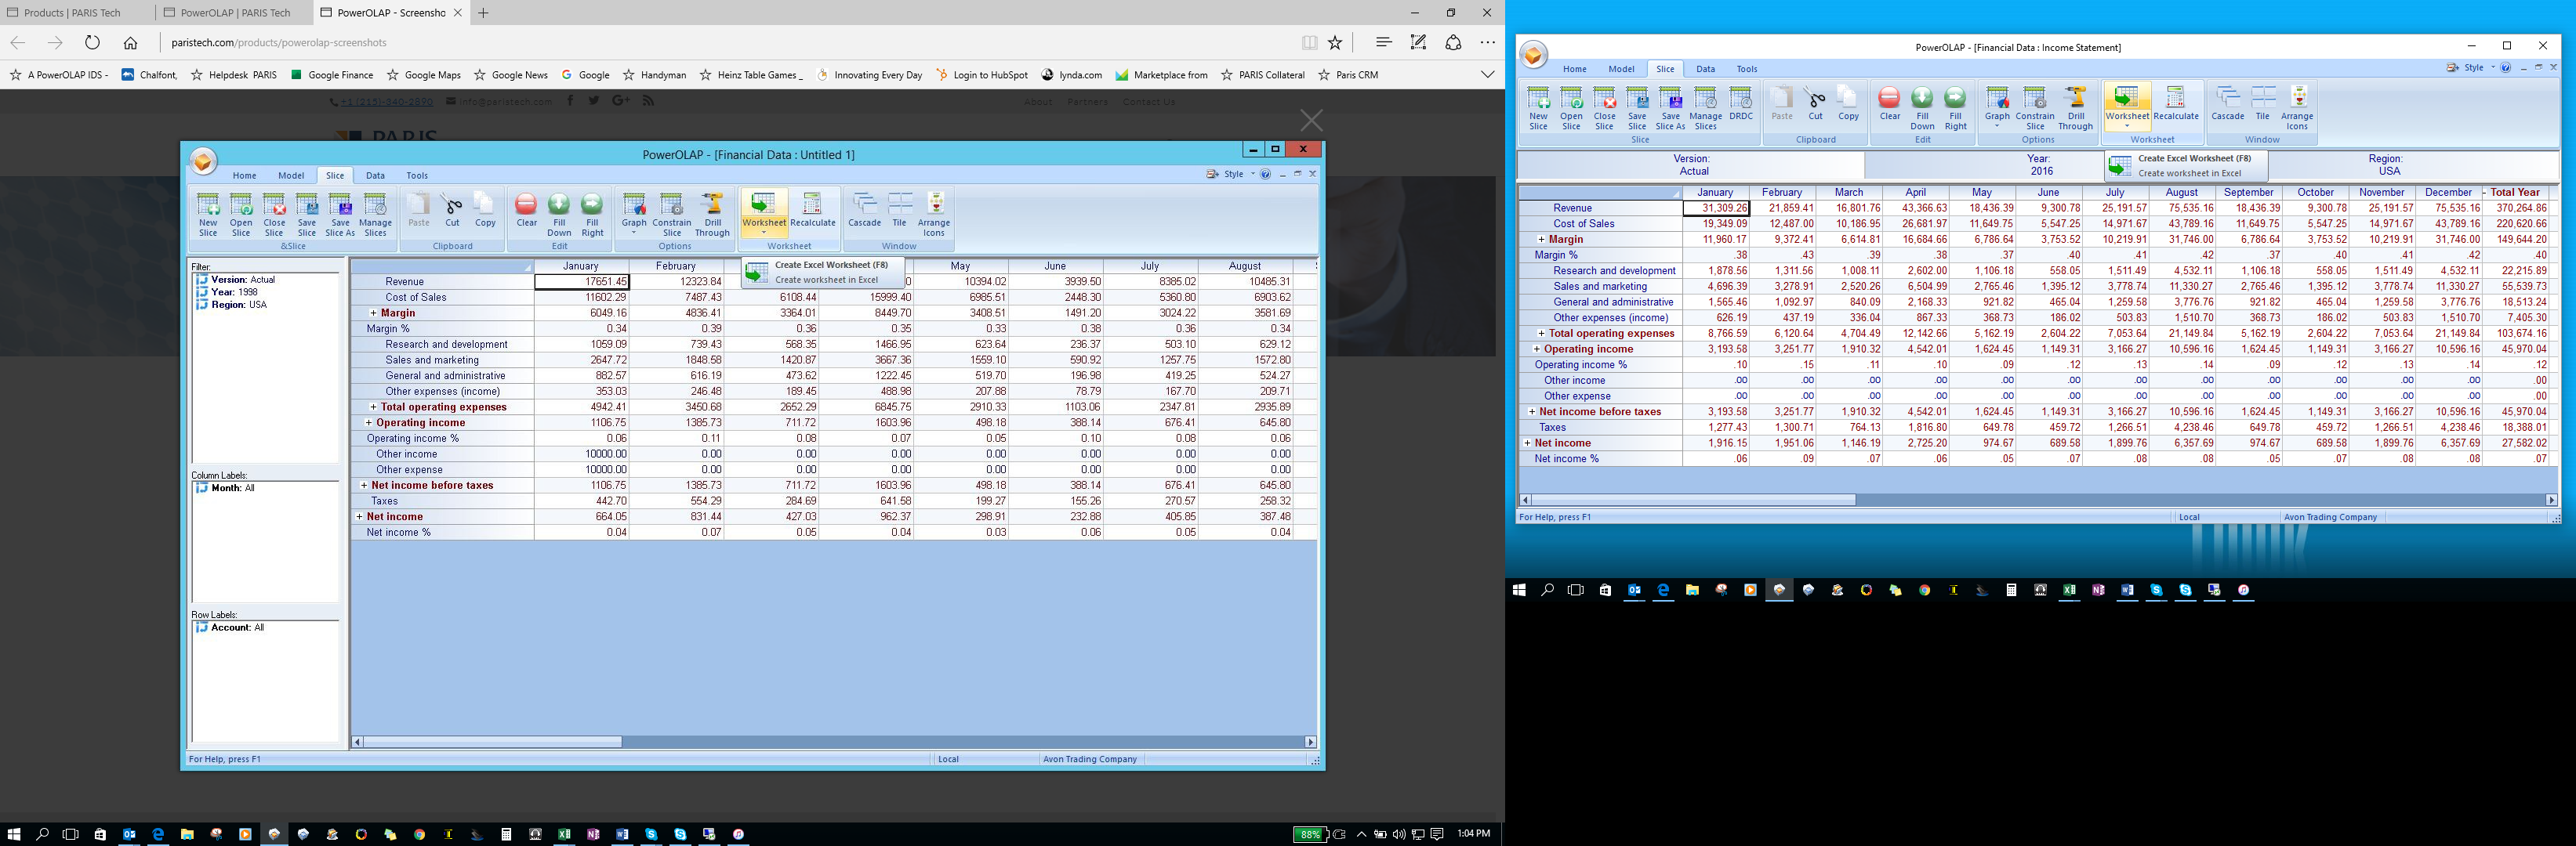Open the Login to HubSpot favorite
The width and height of the screenshot is (2576, 846).
tap(981, 75)
